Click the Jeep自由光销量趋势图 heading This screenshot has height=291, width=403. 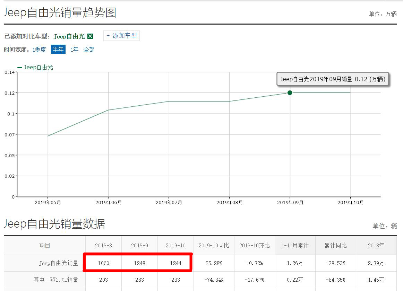tap(60, 13)
